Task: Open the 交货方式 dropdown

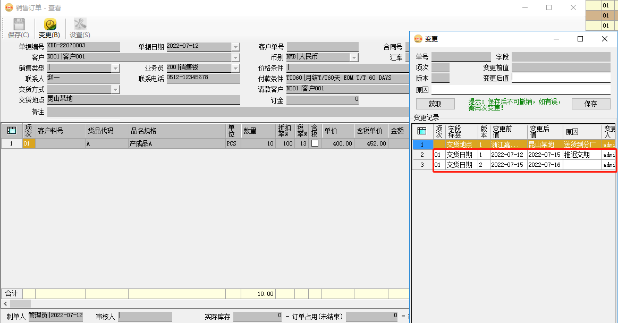Action: (x=115, y=89)
